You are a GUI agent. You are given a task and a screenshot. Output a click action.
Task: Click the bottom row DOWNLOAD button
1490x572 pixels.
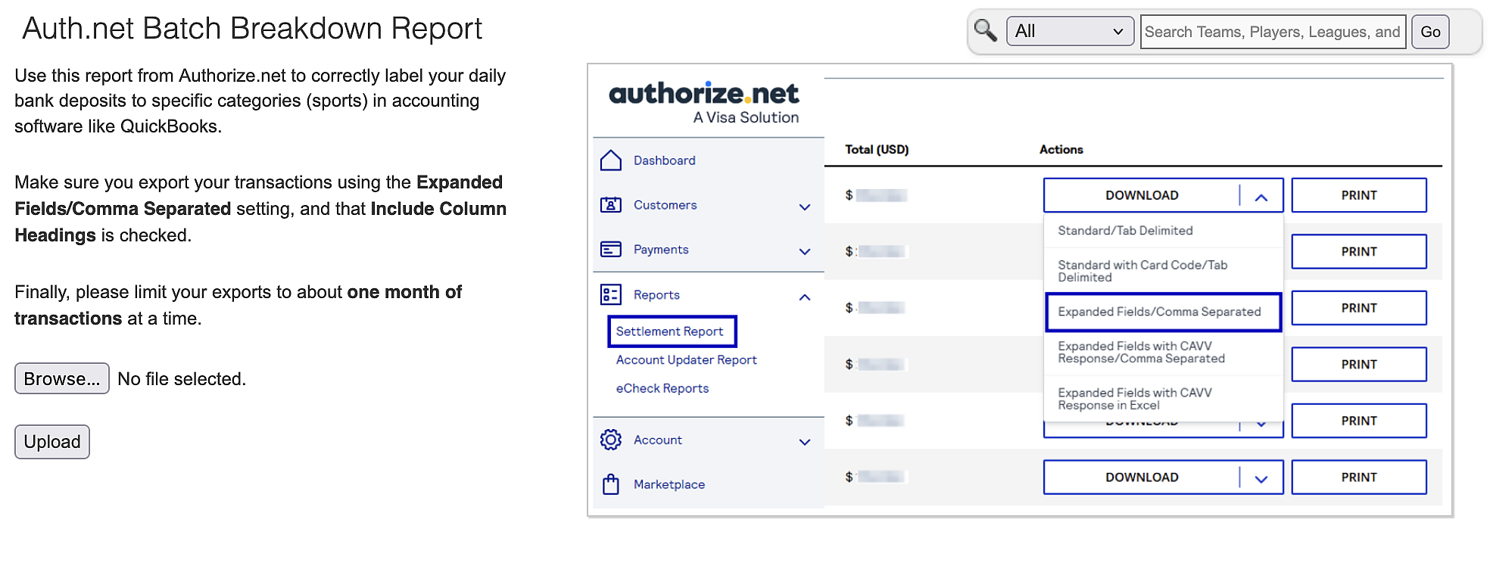tap(1142, 477)
